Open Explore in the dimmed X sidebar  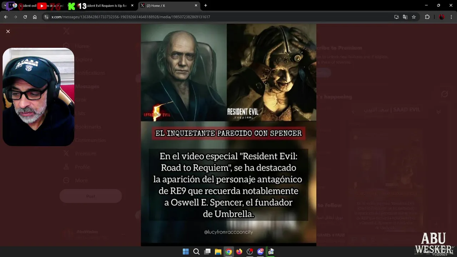(x=78, y=60)
